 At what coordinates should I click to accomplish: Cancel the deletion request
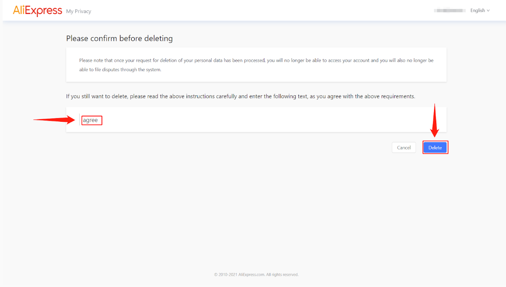point(404,148)
